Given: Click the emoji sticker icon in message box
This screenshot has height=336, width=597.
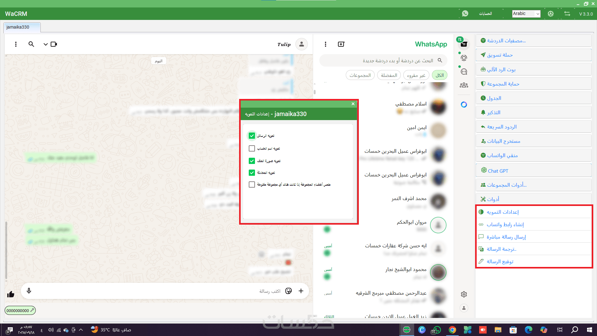Looking at the screenshot, I should click(289, 291).
